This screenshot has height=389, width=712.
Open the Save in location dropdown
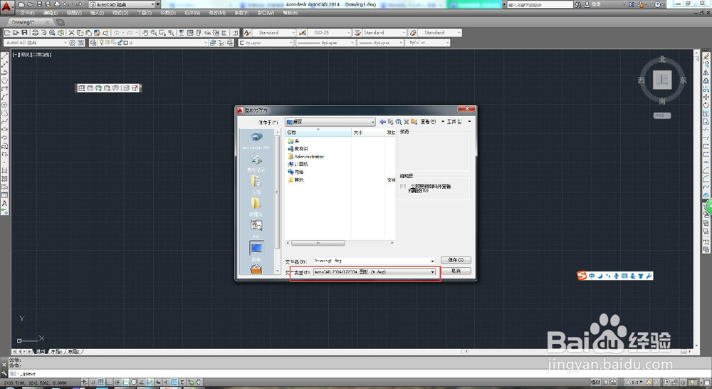point(373,122)
